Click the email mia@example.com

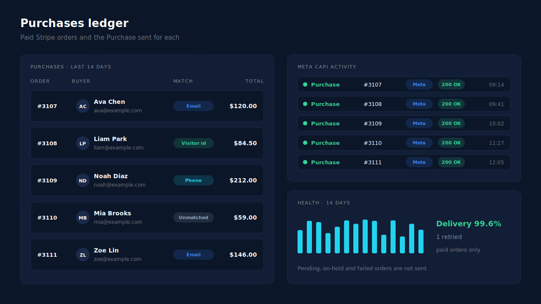(118, 222)
